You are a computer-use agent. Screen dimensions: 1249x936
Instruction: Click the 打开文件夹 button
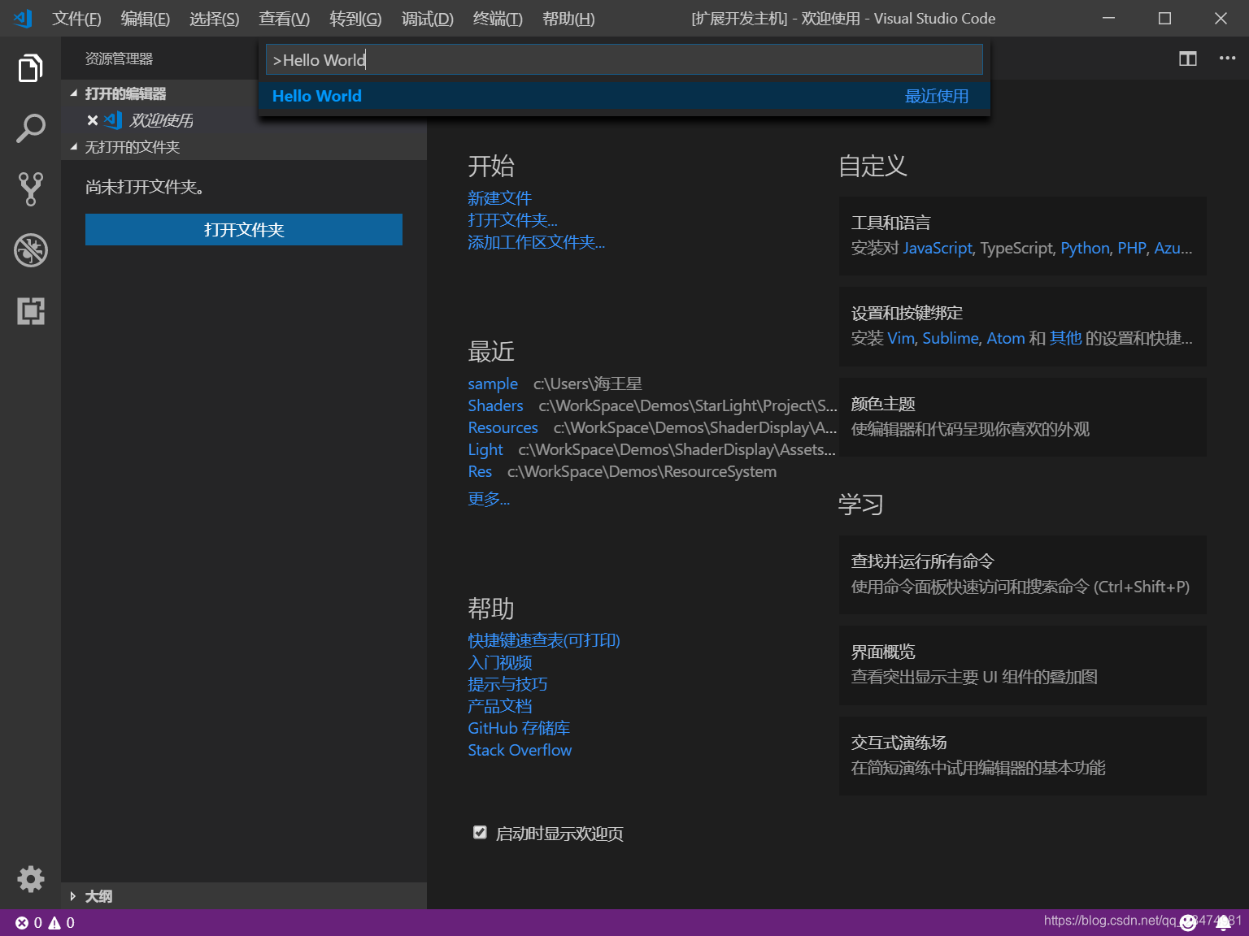(244, 229)
